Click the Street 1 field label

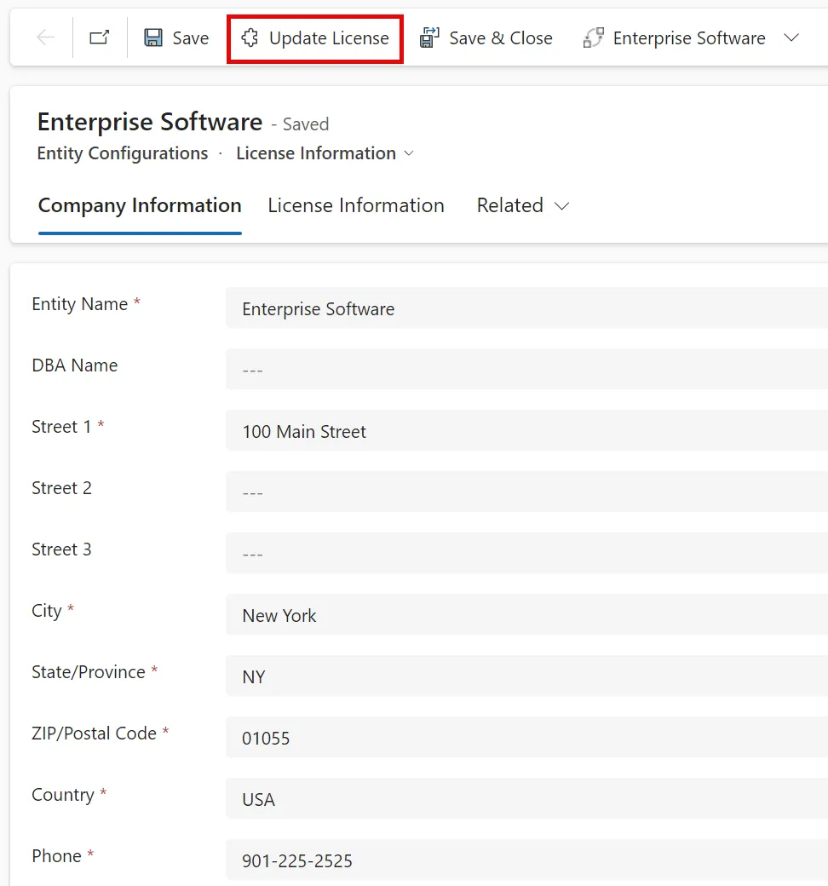click(61, 427)
